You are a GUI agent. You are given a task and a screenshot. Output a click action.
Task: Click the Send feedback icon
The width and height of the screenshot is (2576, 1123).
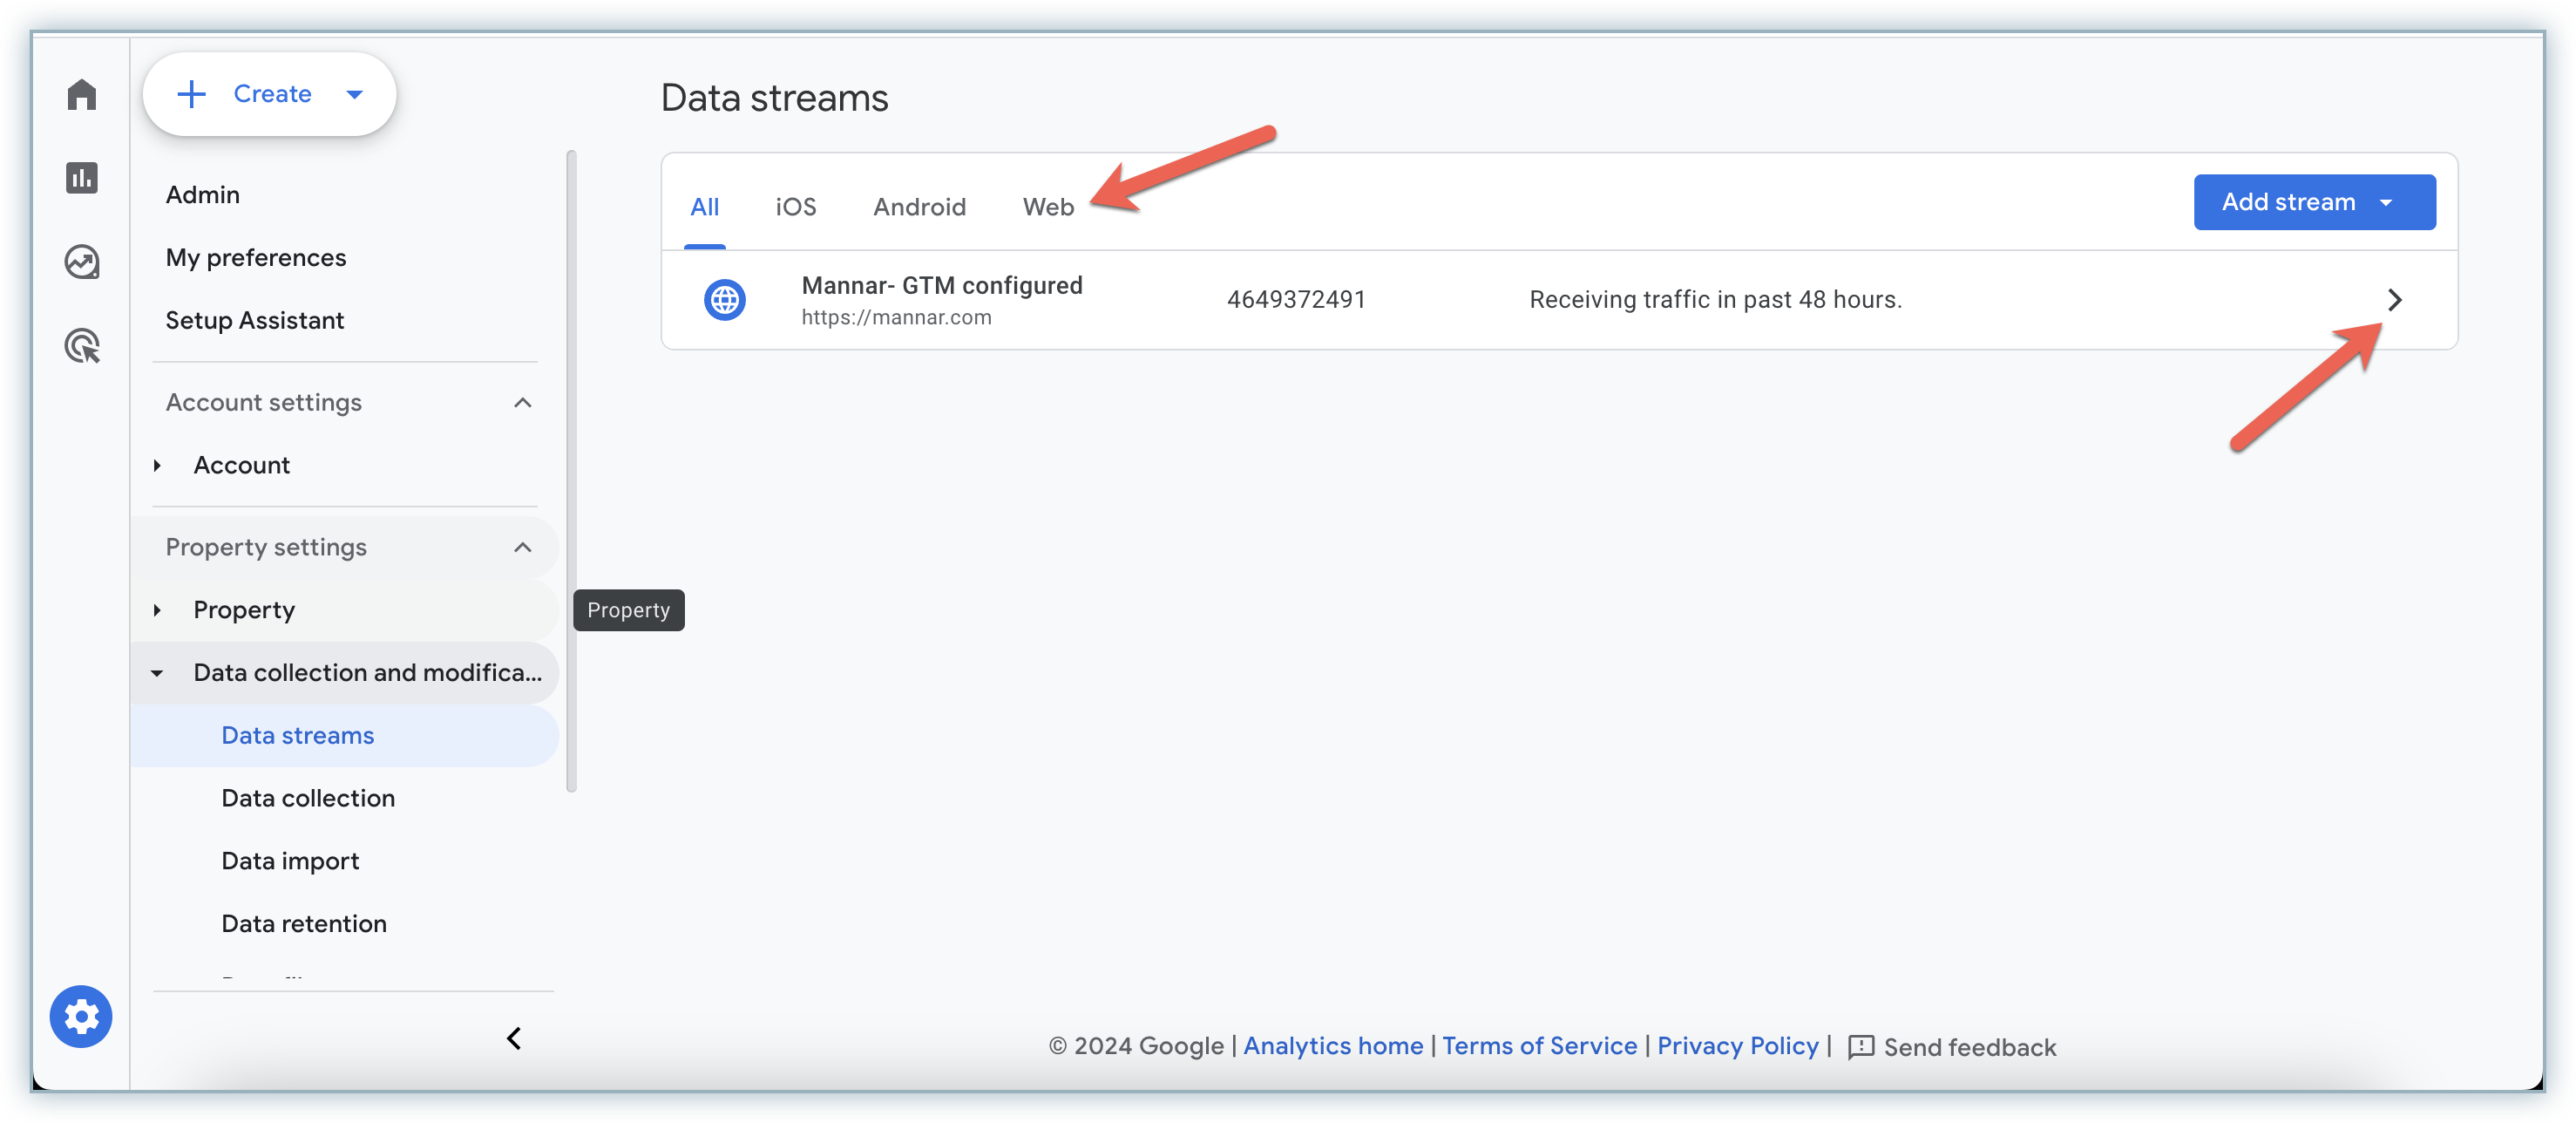tap(1860, 1047)
